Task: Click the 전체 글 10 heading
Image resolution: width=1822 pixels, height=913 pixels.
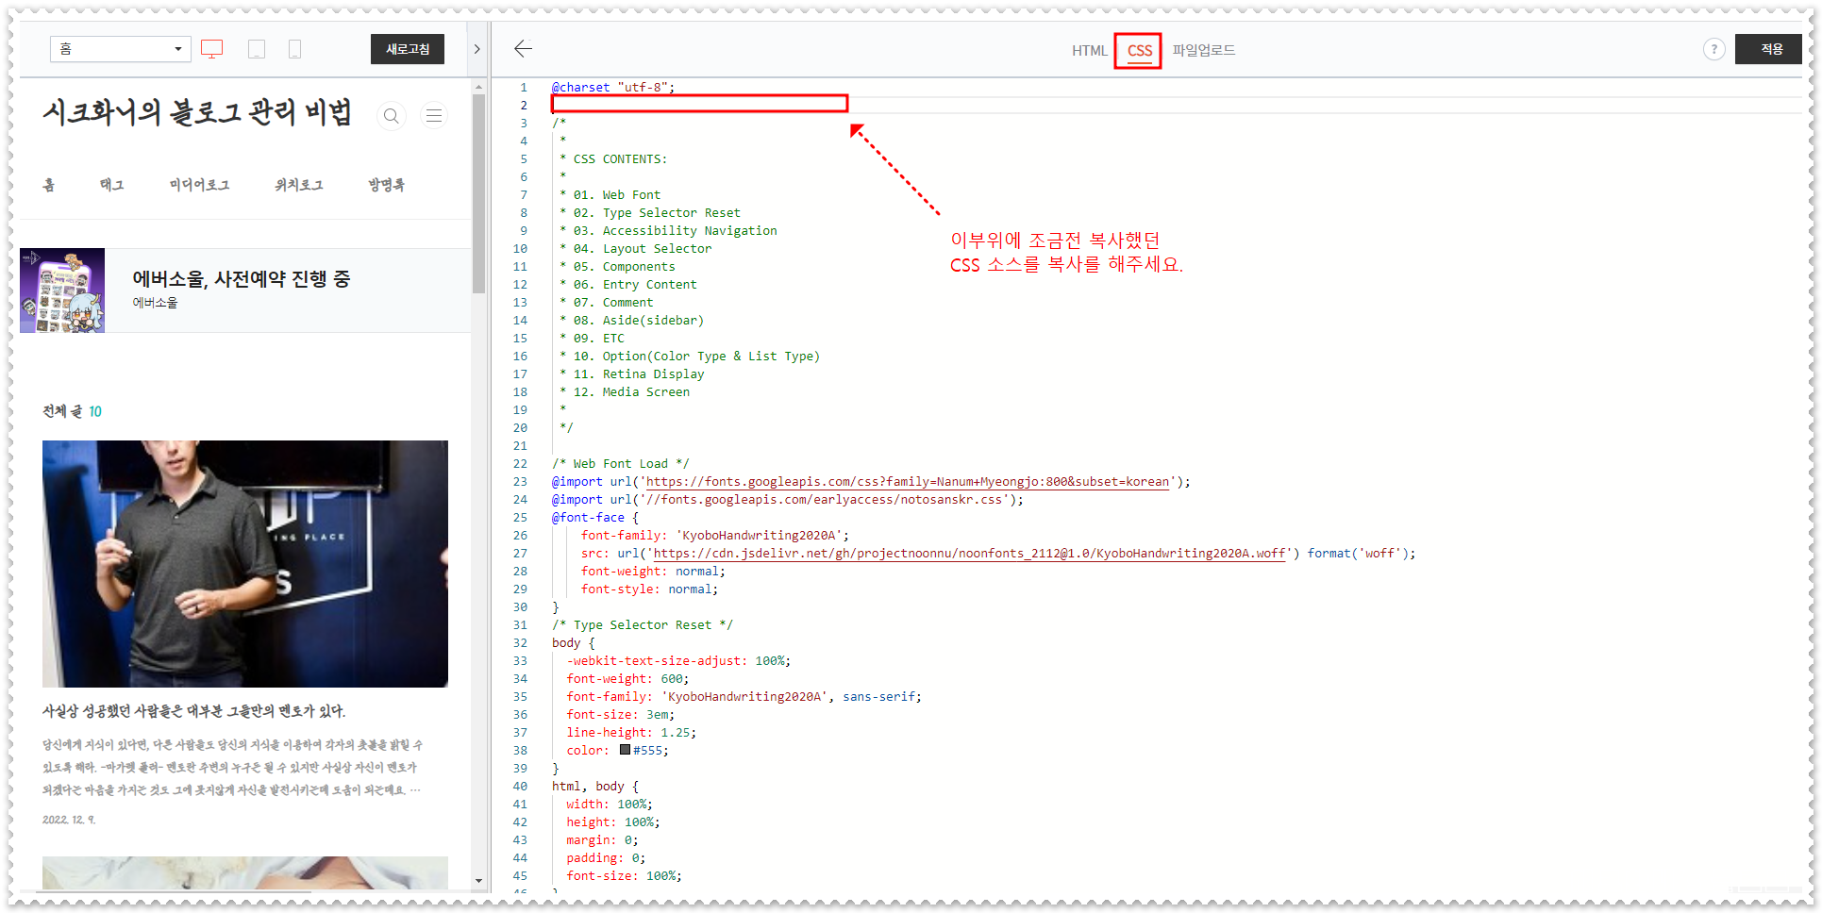Action: 72,411
